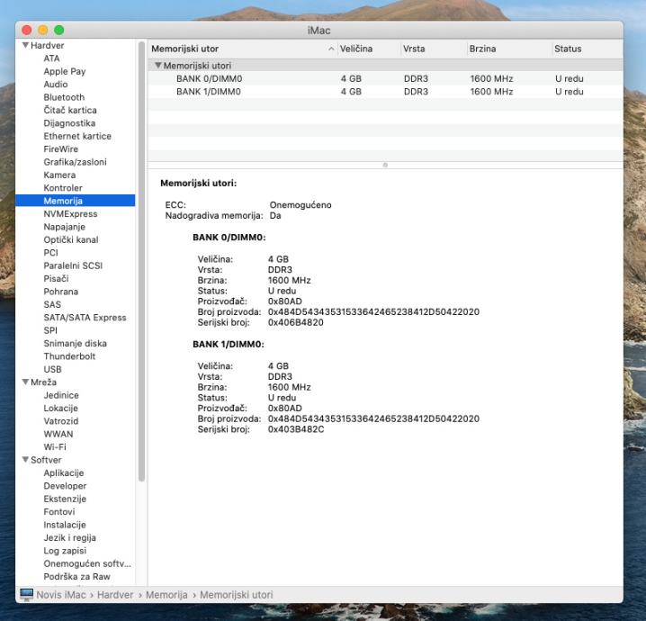
Task: Click the computer icon in path bar
Action: 26,595
